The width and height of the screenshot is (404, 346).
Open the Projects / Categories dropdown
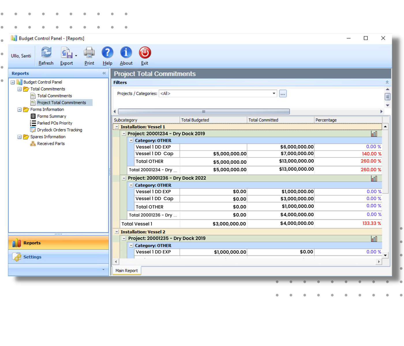[x=274, y=93]
